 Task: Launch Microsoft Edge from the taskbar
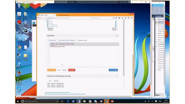tap(68, 101)
